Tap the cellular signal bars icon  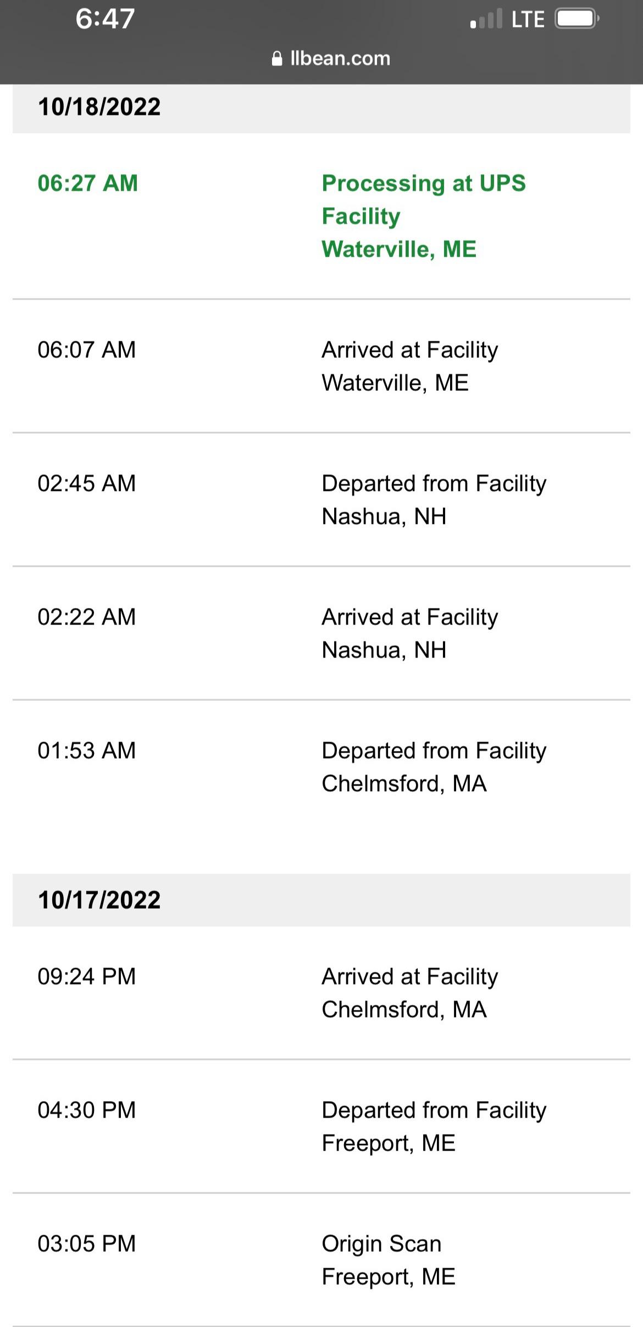pyautogui.click(x=486, y=19)
